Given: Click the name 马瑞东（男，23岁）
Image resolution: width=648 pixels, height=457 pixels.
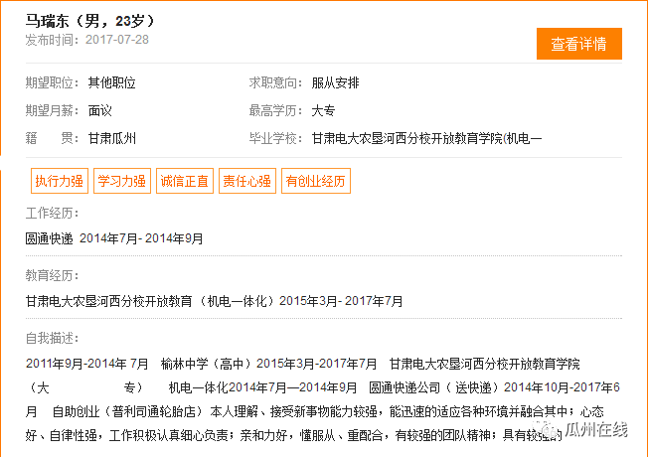Looking at the screenshot, I should pyautogui.click(x=90, y=21).
